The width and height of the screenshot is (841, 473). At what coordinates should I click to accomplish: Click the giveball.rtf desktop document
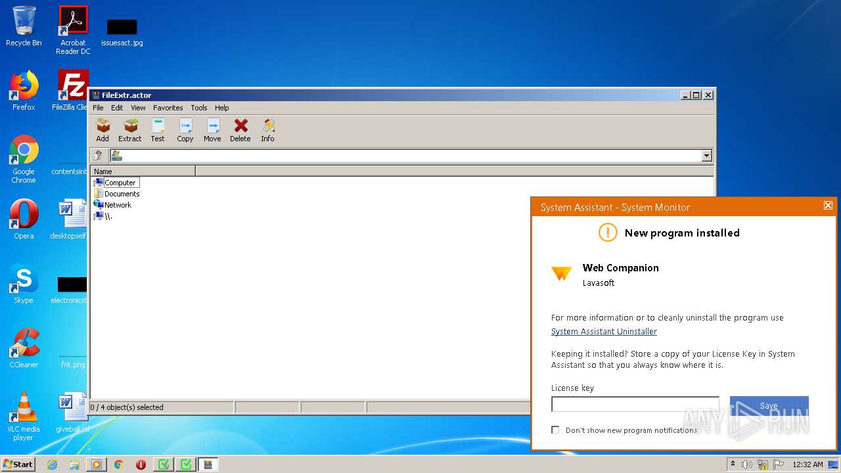click(72, 413)
